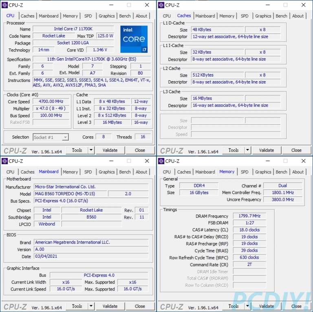Open Graphics tab in CPU window
313x312 pixels.
click(x=107, y=16)
